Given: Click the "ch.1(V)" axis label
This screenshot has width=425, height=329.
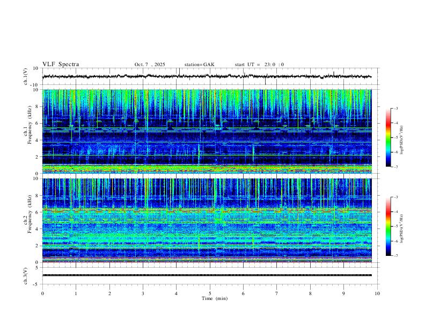Looking at the screenshot, I should 26,76.
